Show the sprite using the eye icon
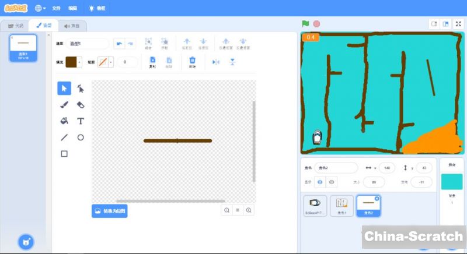 pos(319,182)
